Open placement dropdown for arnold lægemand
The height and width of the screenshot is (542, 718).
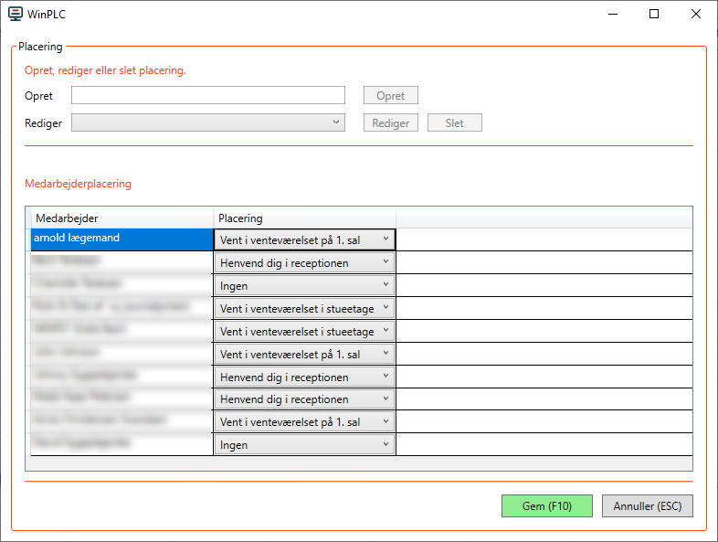point(304,239)
